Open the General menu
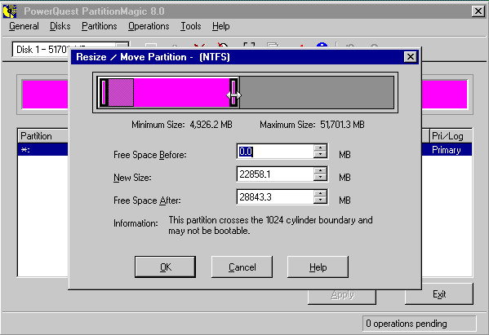Screen dimensions: 489x335 pyautogui.click(x=24, y=26)
